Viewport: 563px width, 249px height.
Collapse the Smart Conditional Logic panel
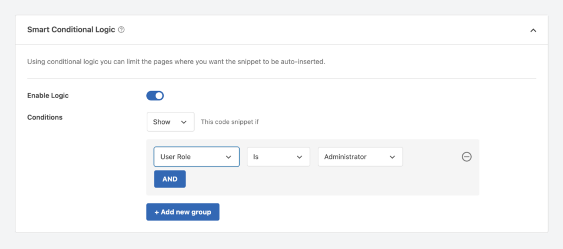point(533,31)
